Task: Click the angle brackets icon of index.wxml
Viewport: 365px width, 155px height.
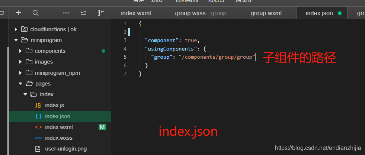Action: [x=38, y=127]
